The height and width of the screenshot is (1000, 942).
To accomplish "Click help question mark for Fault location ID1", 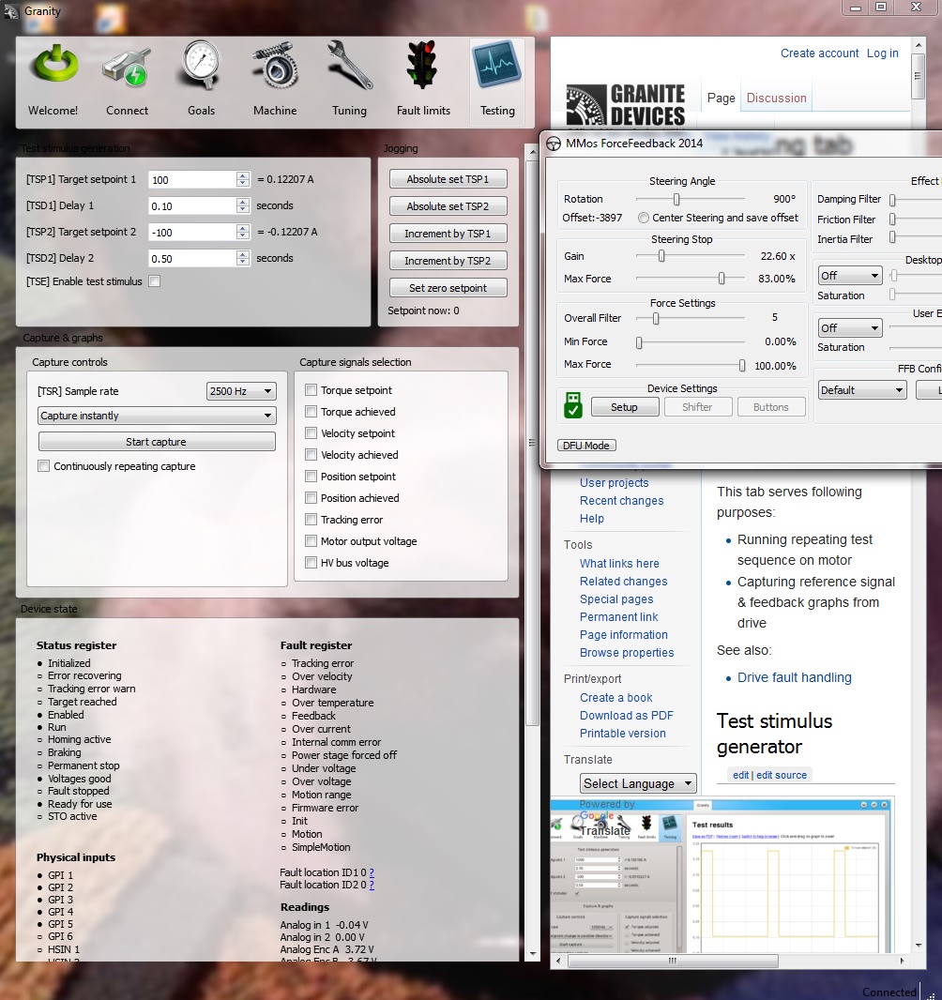I will point(372,872).
